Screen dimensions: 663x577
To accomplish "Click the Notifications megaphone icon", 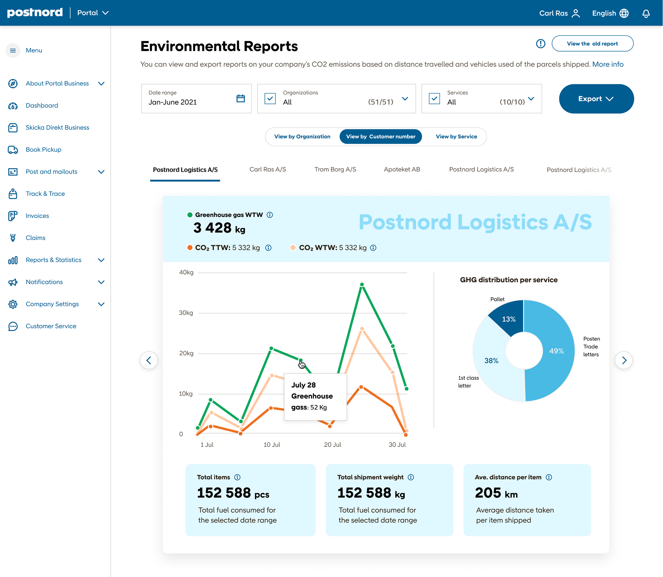I will (x=13, y=282).
